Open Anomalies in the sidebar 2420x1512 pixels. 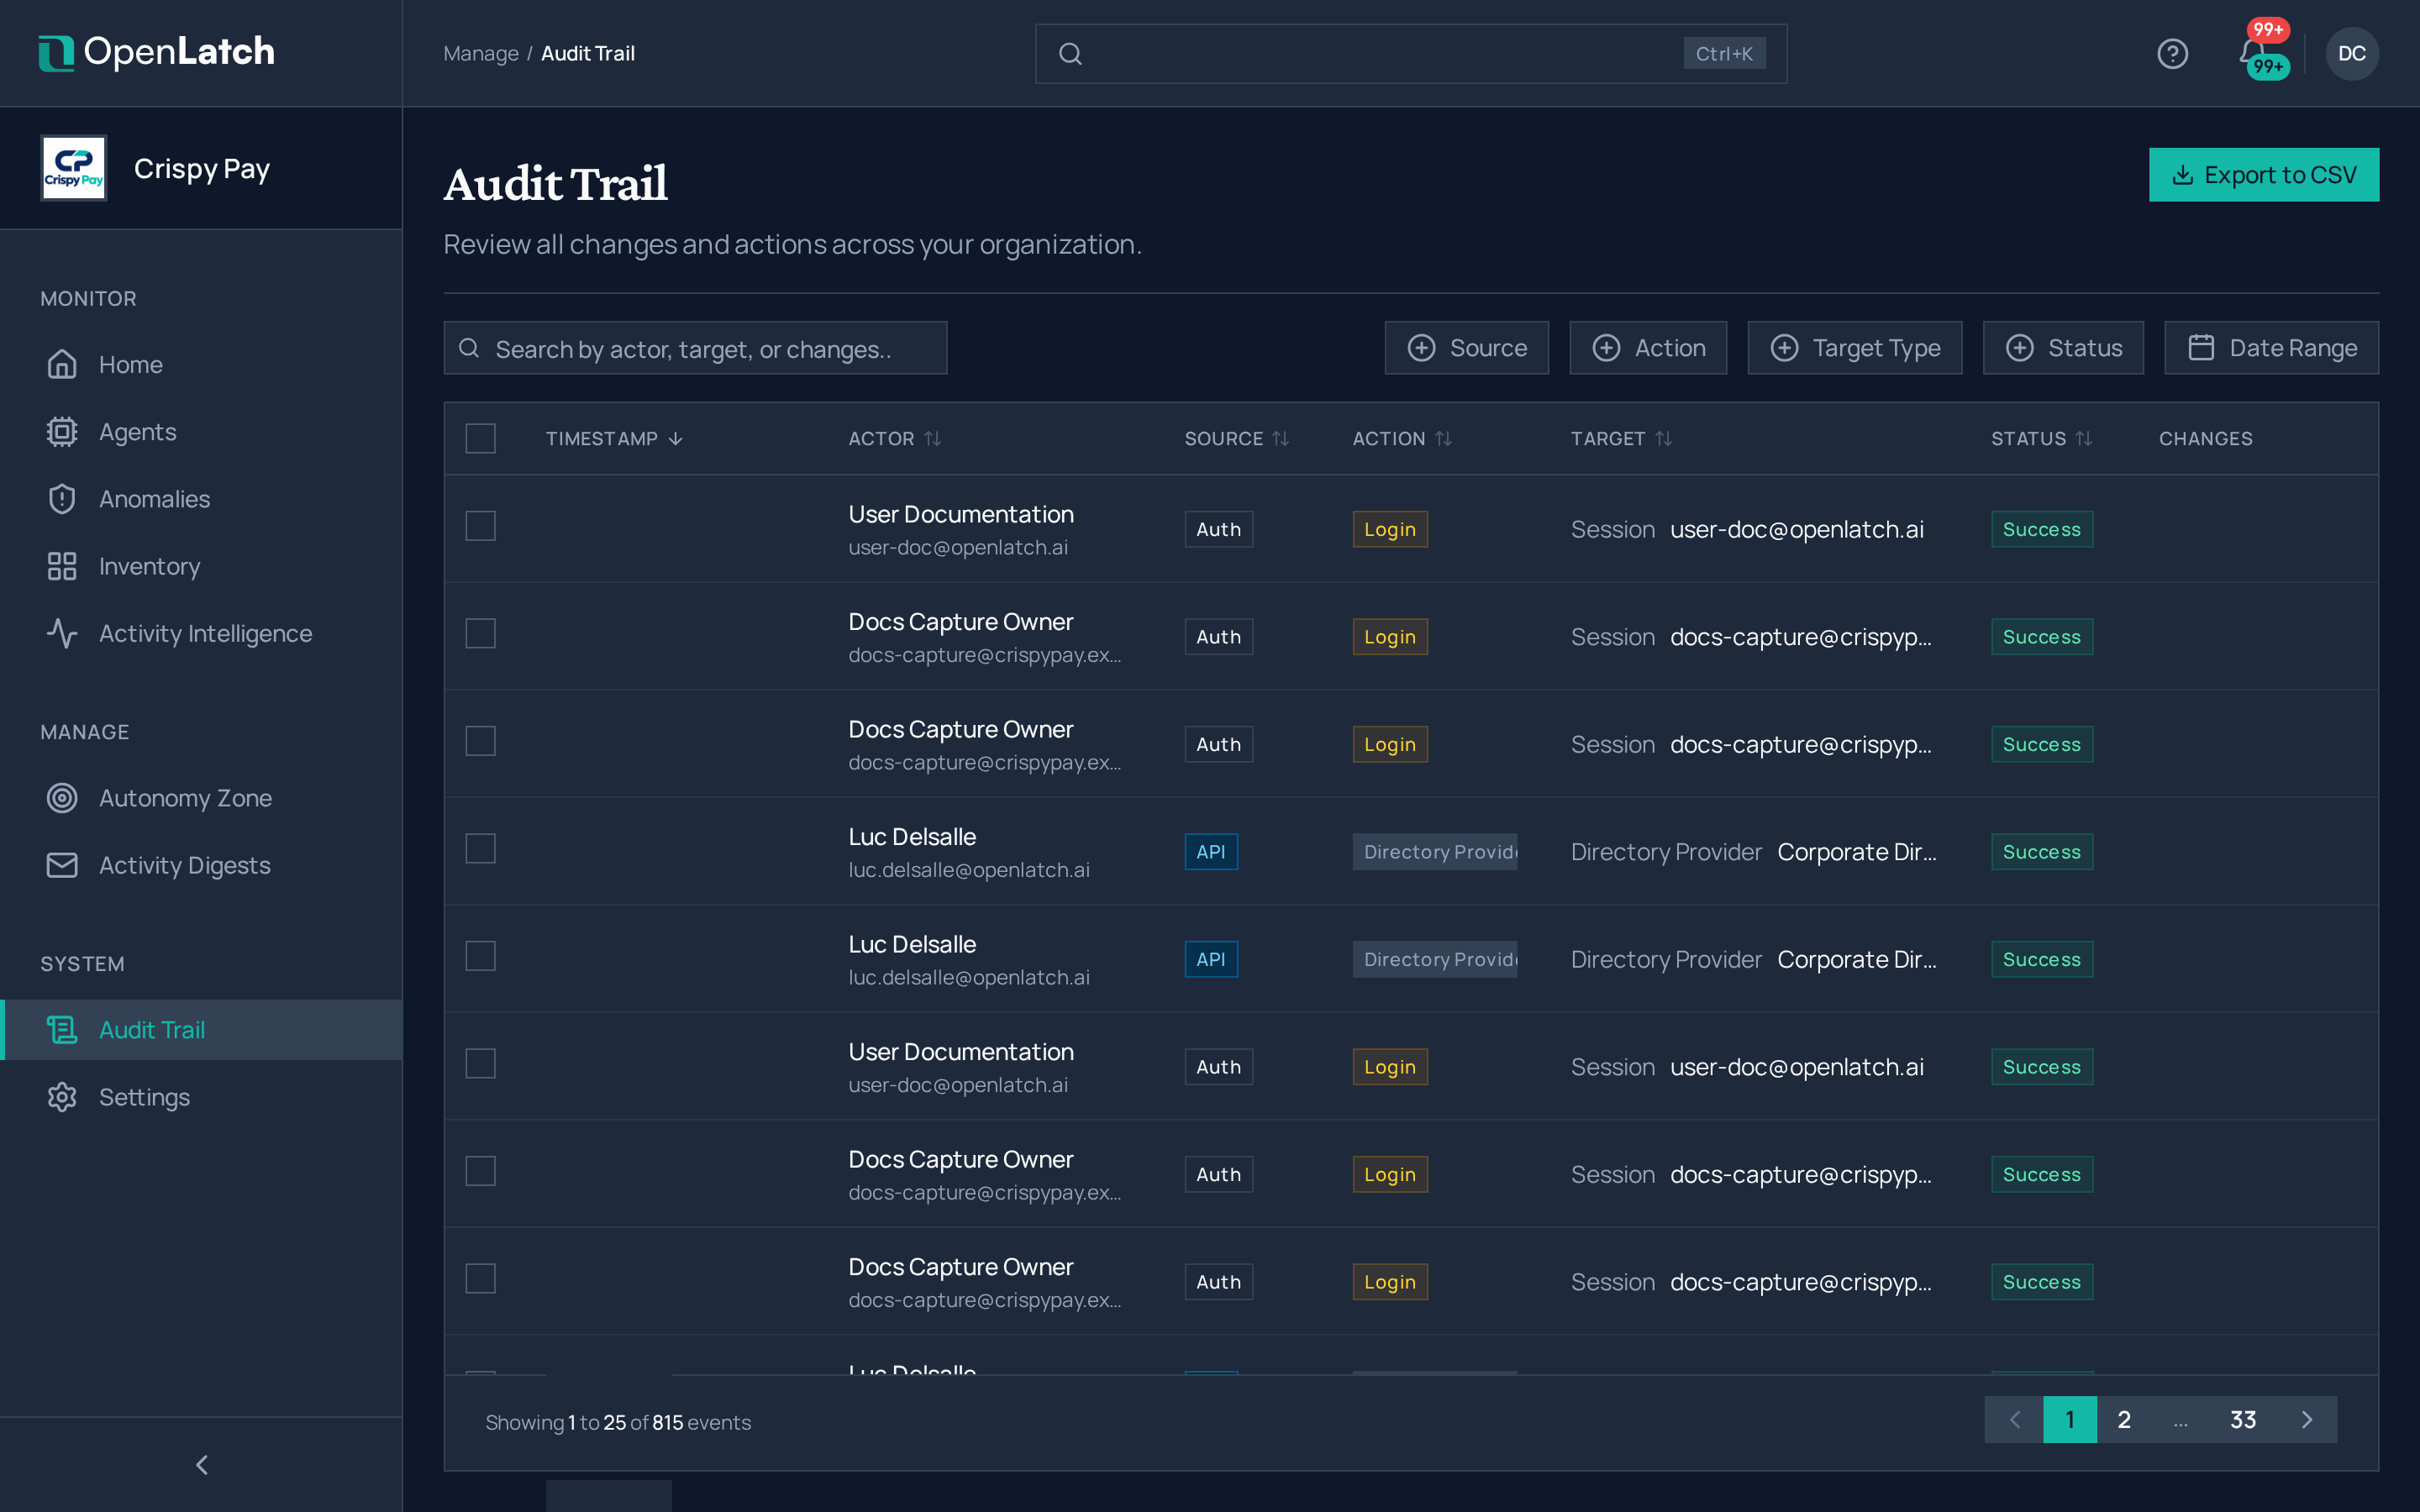tap(201, 499)
